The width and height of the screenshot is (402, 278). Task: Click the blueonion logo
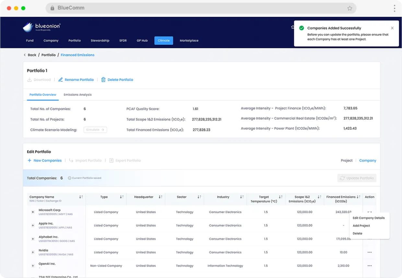coord(41,27)
